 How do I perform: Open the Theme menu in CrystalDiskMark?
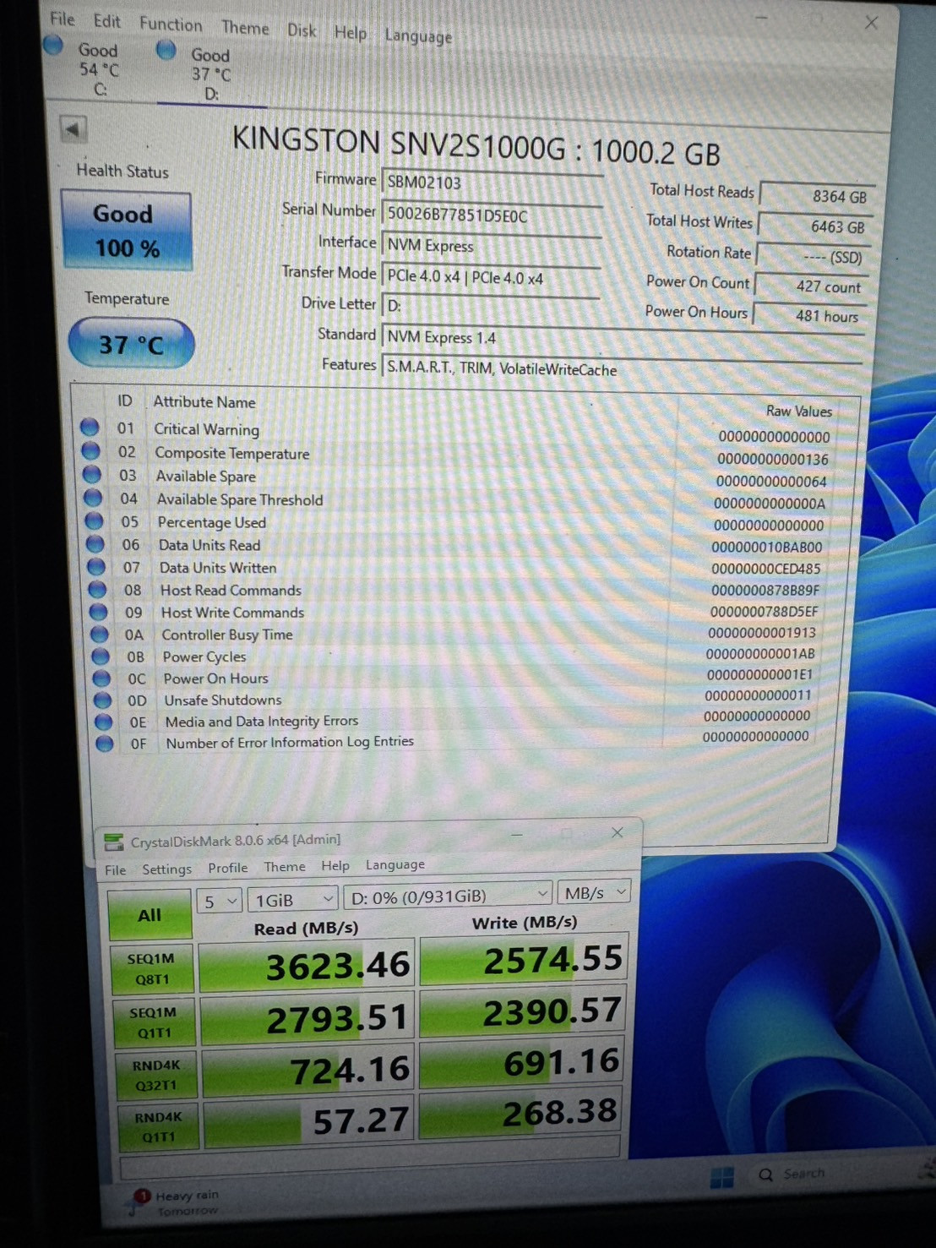285,867
